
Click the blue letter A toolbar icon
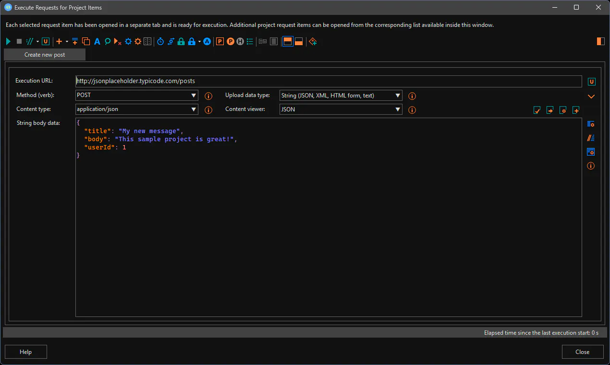pos(97,42)
